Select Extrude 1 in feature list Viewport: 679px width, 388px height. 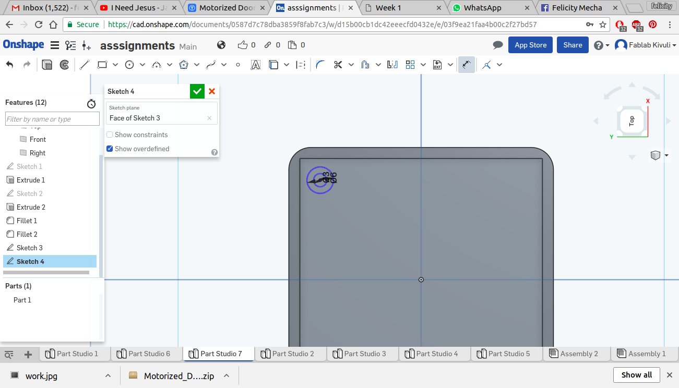[x=31, y=180]
